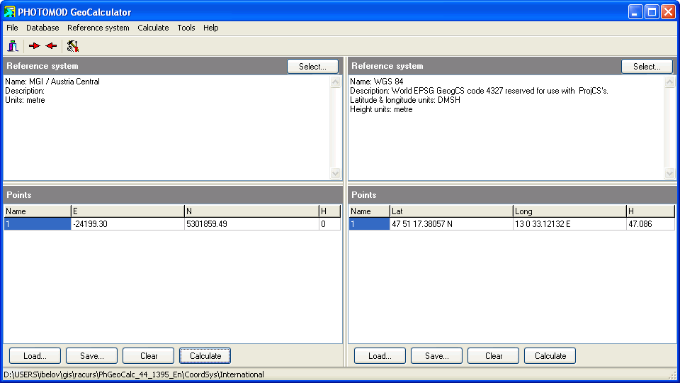Click the N column header
Screen dimensions: 680x383
(251, 211)
